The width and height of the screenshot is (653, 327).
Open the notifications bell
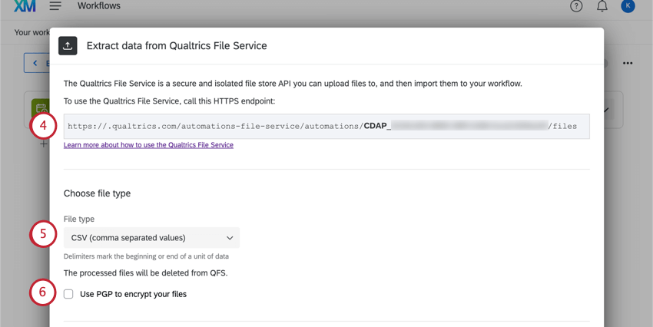click(602, 6)
